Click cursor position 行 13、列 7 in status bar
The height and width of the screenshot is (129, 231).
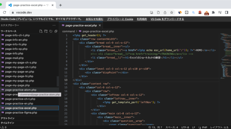click(155, 128)
